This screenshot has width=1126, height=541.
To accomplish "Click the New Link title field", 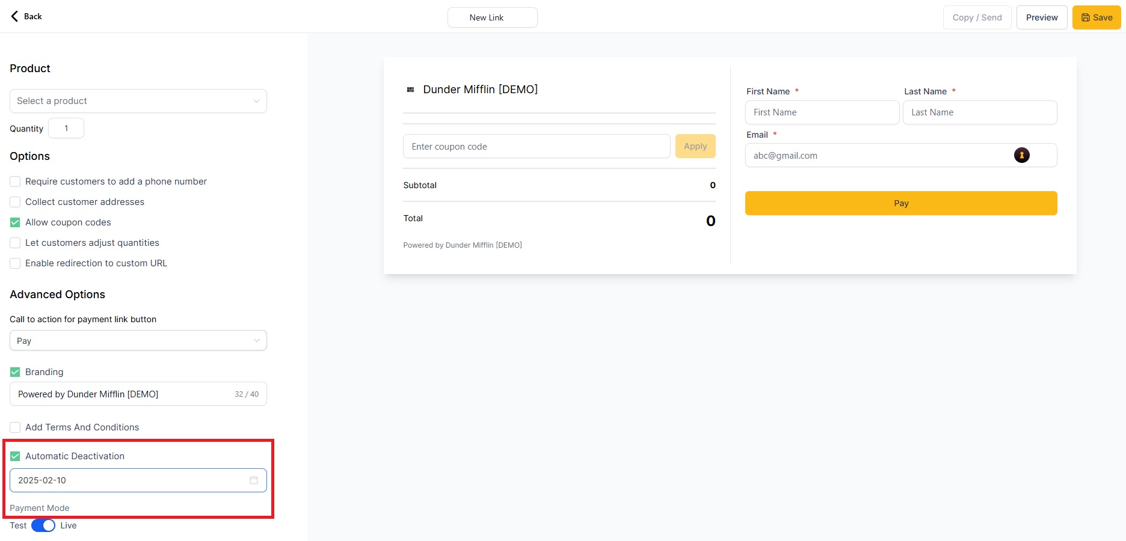I will coord(493,17).
